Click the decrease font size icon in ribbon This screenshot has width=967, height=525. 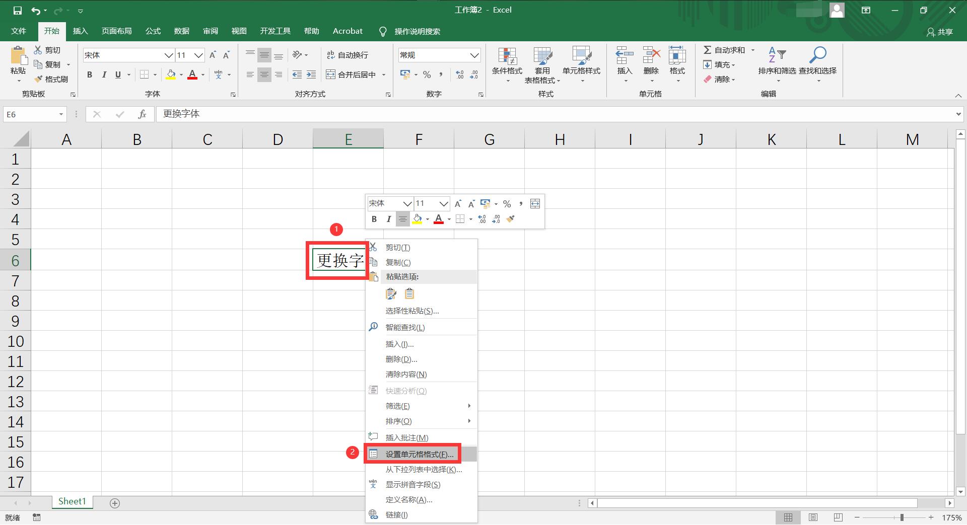tap(227, 55)
